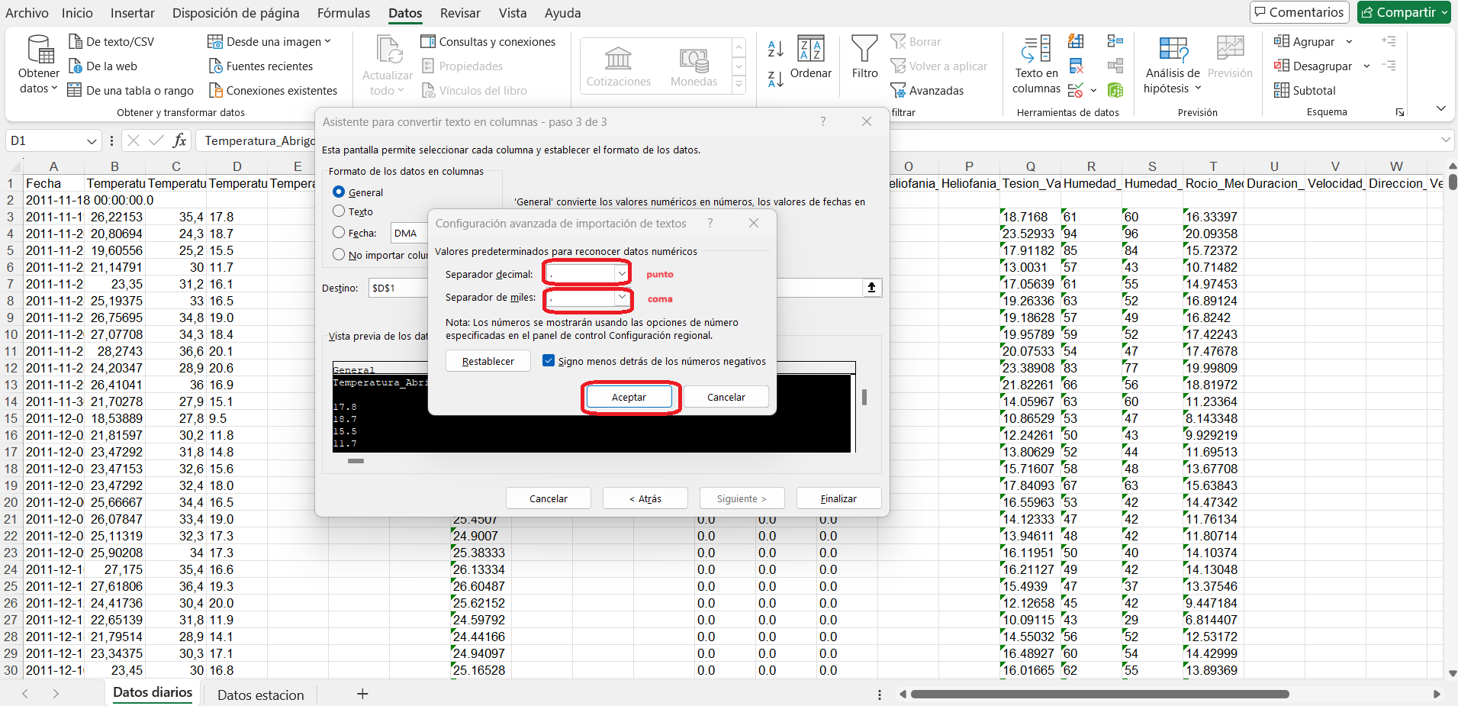Toggle Signo menos detrás checkbox
Screen dimensions: 1458x706
click(548, 361)
